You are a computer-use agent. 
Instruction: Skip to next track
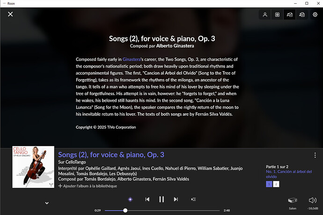[x=176, y=200]
